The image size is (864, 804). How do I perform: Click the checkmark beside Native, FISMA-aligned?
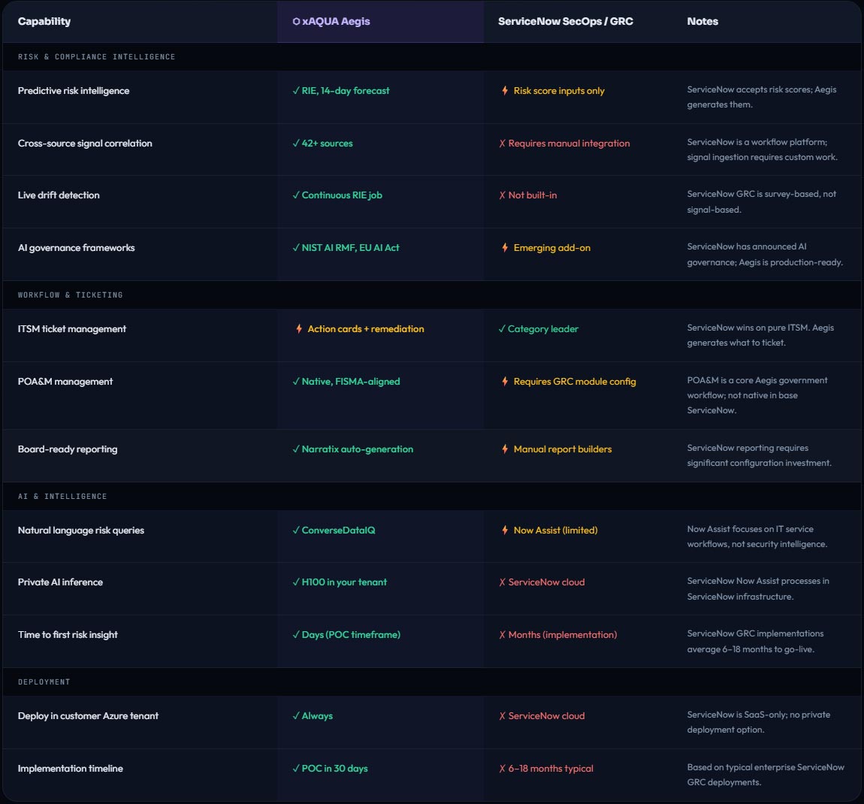click(296, 381)
